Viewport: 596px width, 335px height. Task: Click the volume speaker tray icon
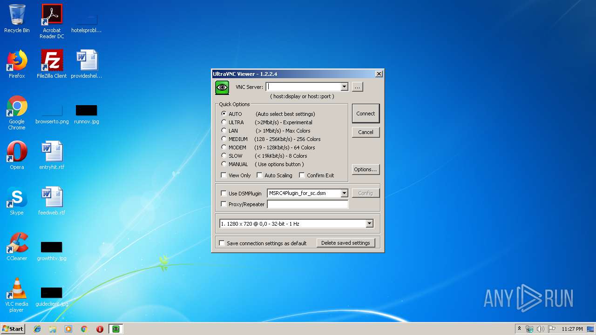(x=540, y=329)
